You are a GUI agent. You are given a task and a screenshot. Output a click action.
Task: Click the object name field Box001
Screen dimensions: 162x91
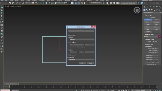coord(151,37)
